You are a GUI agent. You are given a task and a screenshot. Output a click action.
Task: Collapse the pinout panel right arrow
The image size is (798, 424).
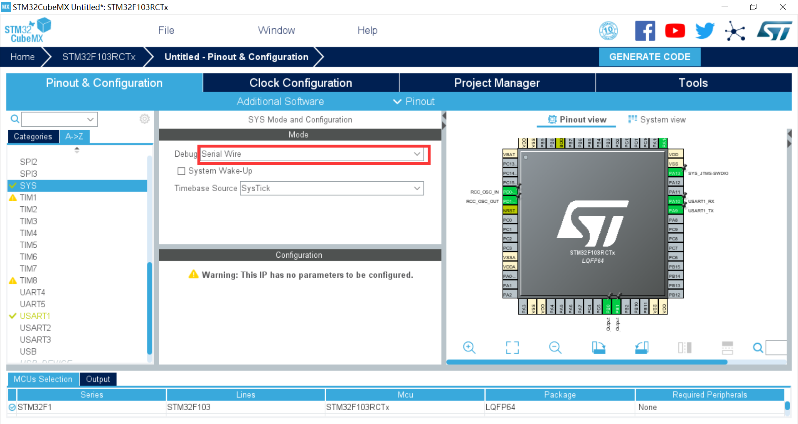click(x=789, y=144)
